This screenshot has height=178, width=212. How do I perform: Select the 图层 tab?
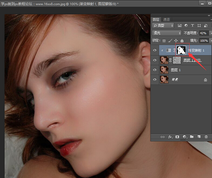coord(156,19)
